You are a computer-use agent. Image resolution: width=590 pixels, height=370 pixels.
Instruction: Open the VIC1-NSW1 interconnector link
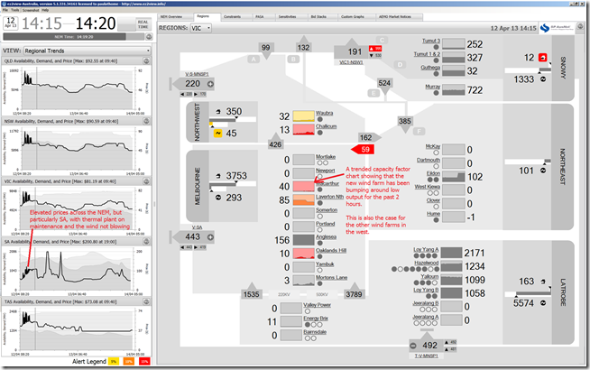pos(351,62)
